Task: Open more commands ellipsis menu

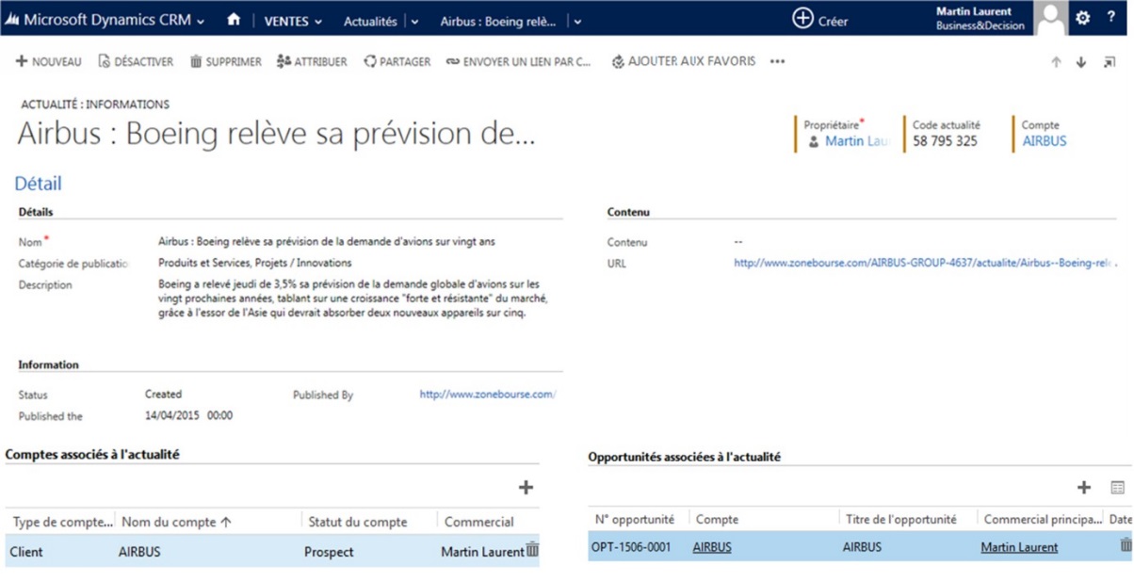Action: pyautogui.click(x=777, y=61)
